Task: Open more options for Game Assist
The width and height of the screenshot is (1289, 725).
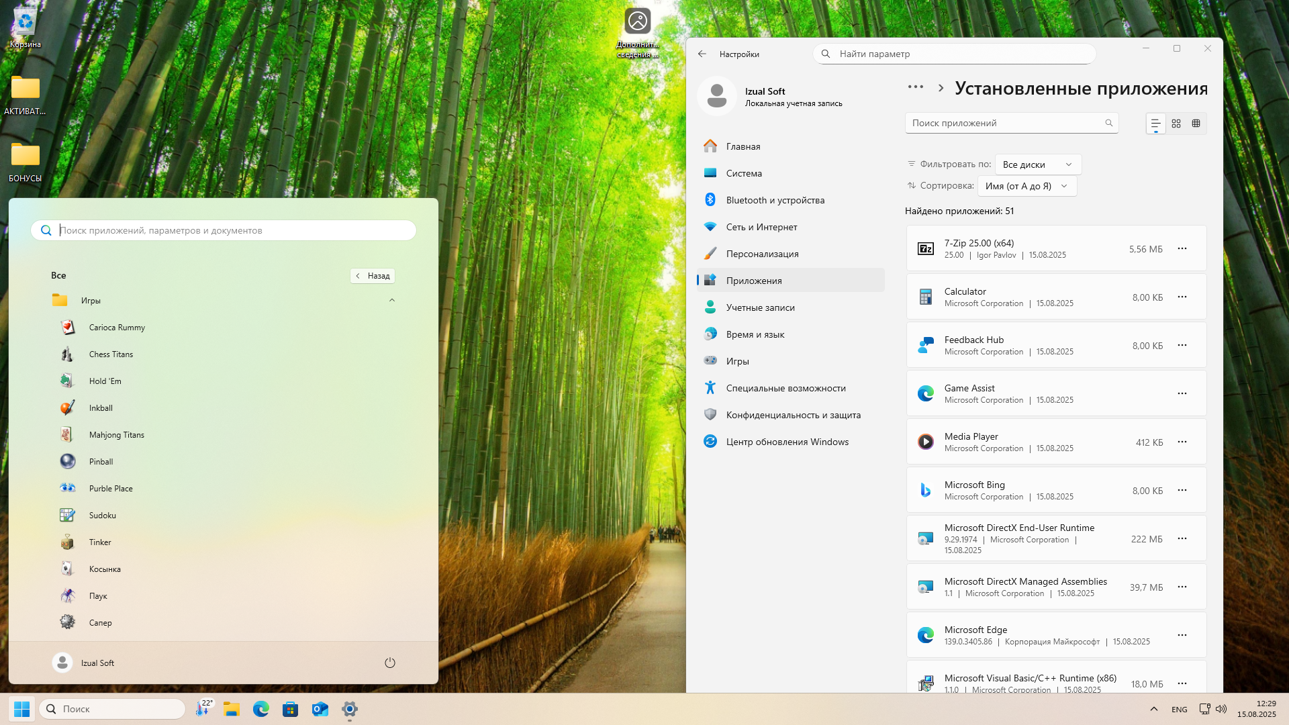Action: tap(1182, 393)
